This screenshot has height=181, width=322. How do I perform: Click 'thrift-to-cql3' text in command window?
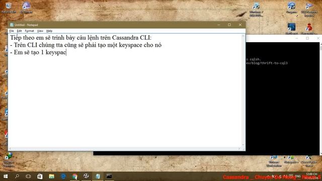click(x=274, y=63)
